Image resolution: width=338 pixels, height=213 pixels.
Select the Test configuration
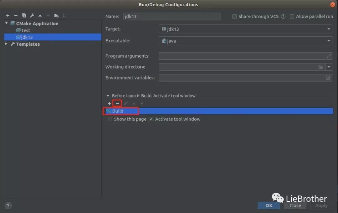pos(25,30)
